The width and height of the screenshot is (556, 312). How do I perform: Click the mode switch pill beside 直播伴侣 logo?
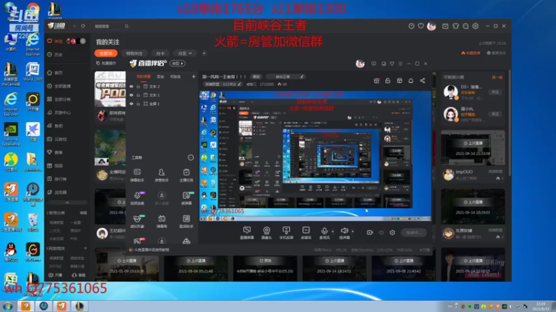pyautogui.click(x=178, y=63)
